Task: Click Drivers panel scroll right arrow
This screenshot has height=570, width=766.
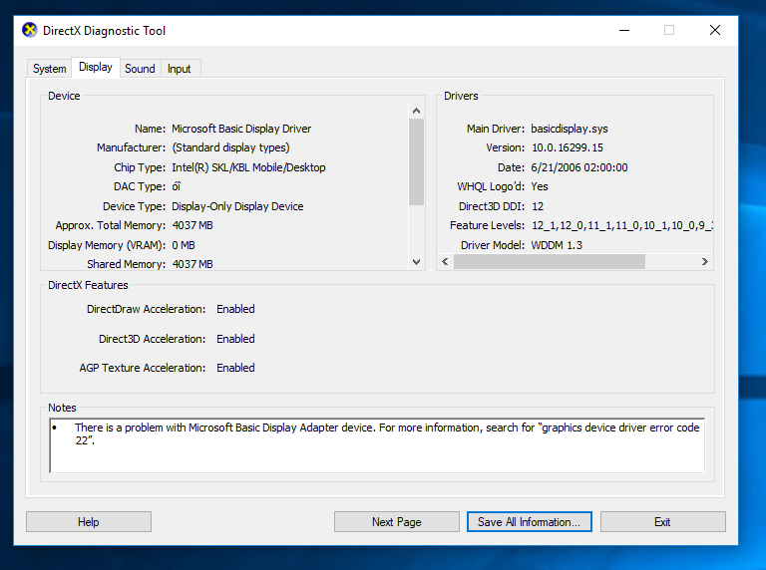Action: (x=705, y=261)
